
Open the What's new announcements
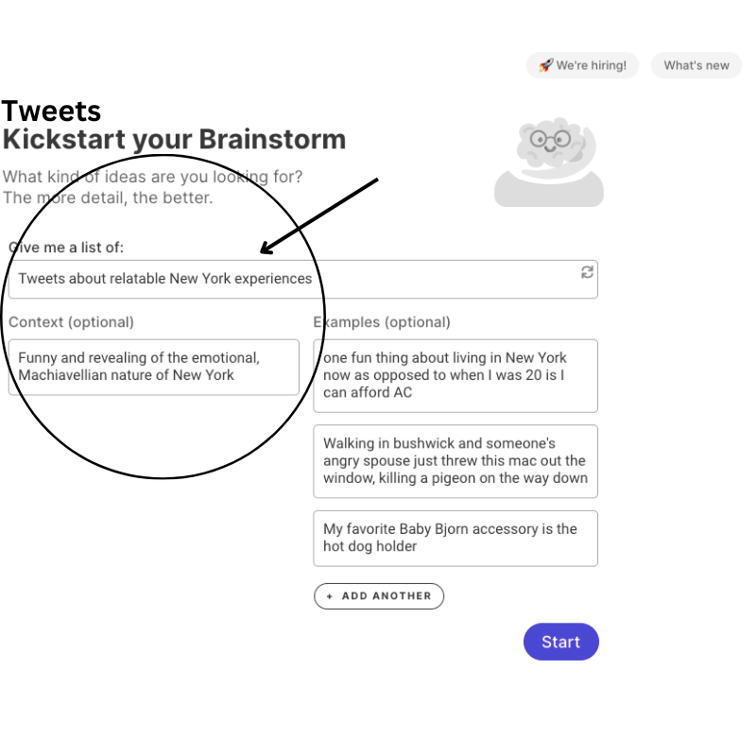[x=696, y=65]
